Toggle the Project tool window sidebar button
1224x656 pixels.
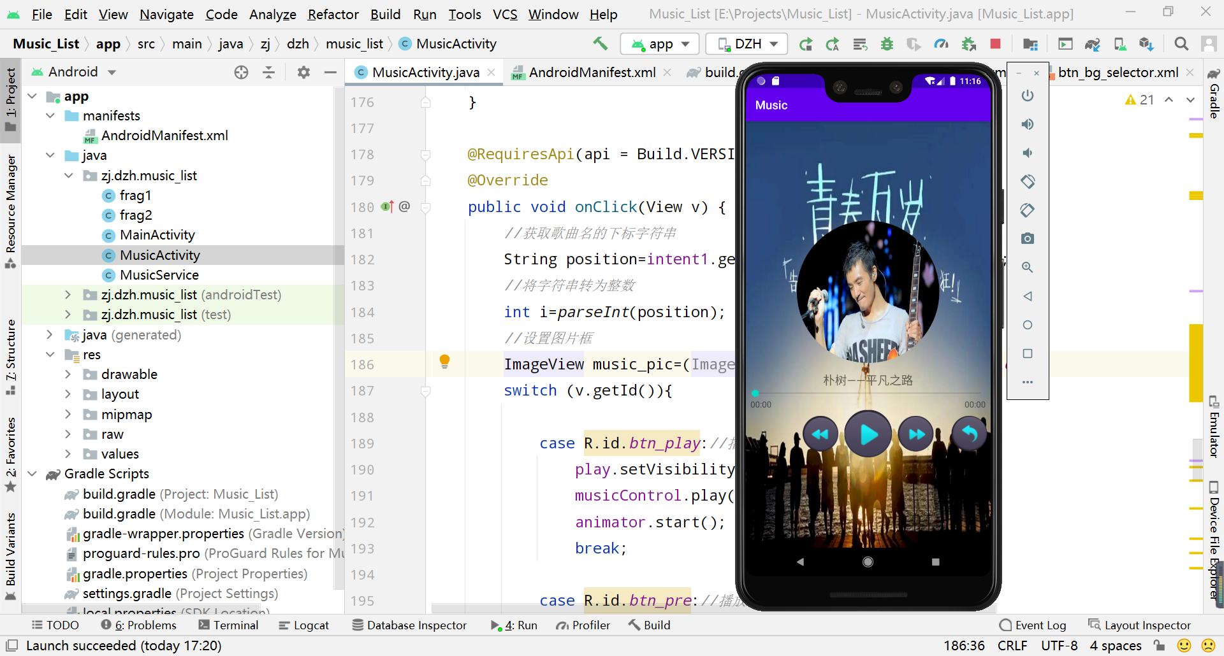10,99
